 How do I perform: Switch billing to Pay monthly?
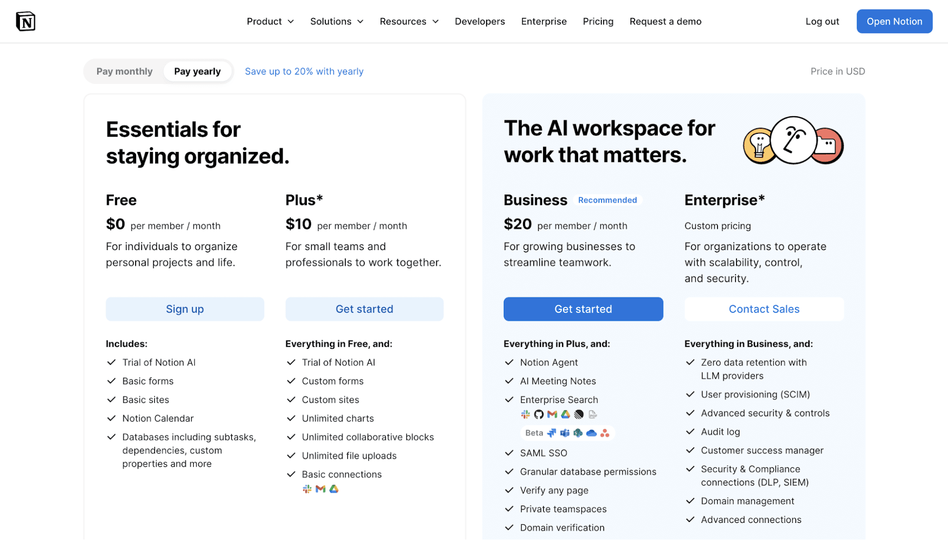[x=124, y=71]
